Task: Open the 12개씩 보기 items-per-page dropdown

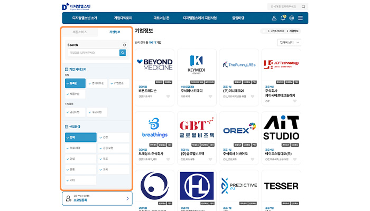Action: pos(289,42)
